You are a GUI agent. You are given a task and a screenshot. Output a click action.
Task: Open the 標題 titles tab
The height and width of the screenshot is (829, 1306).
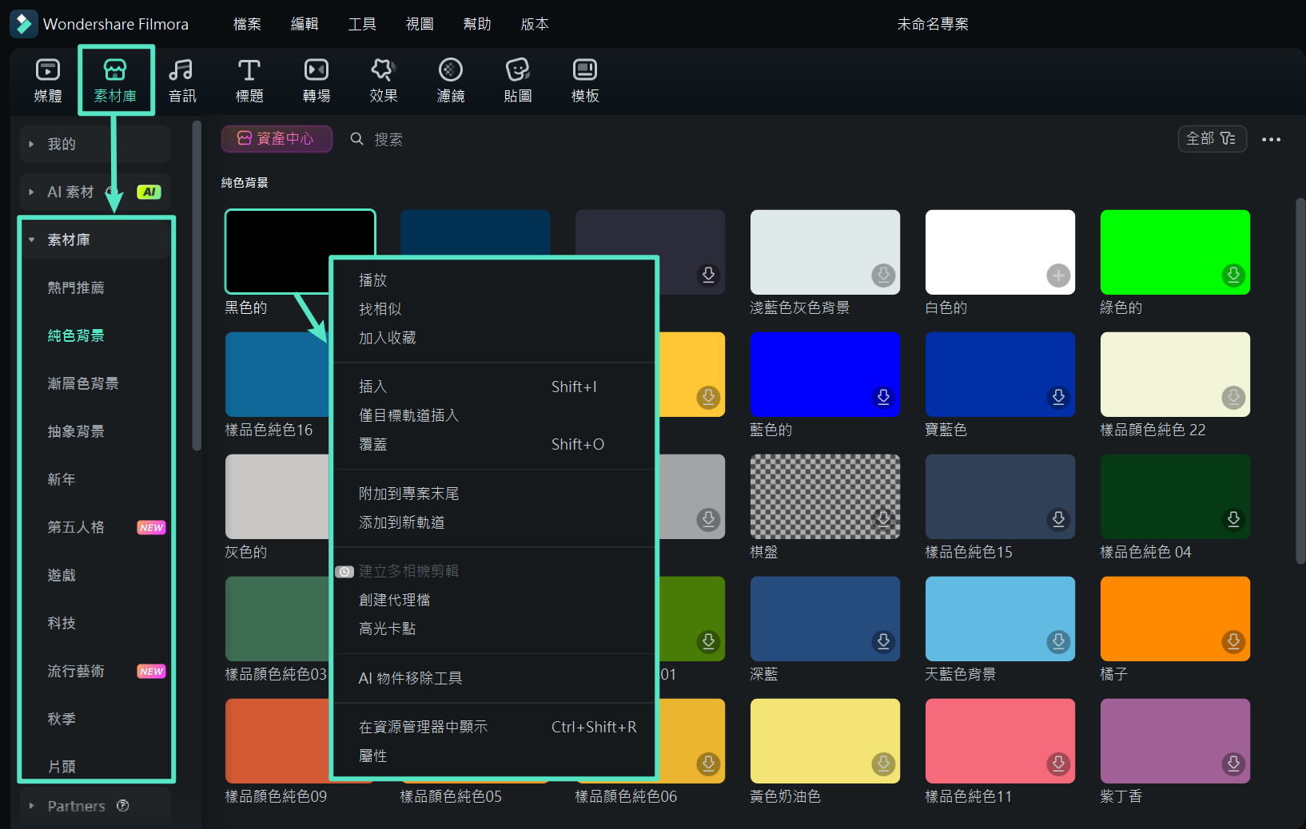click(x=249, y=81)
